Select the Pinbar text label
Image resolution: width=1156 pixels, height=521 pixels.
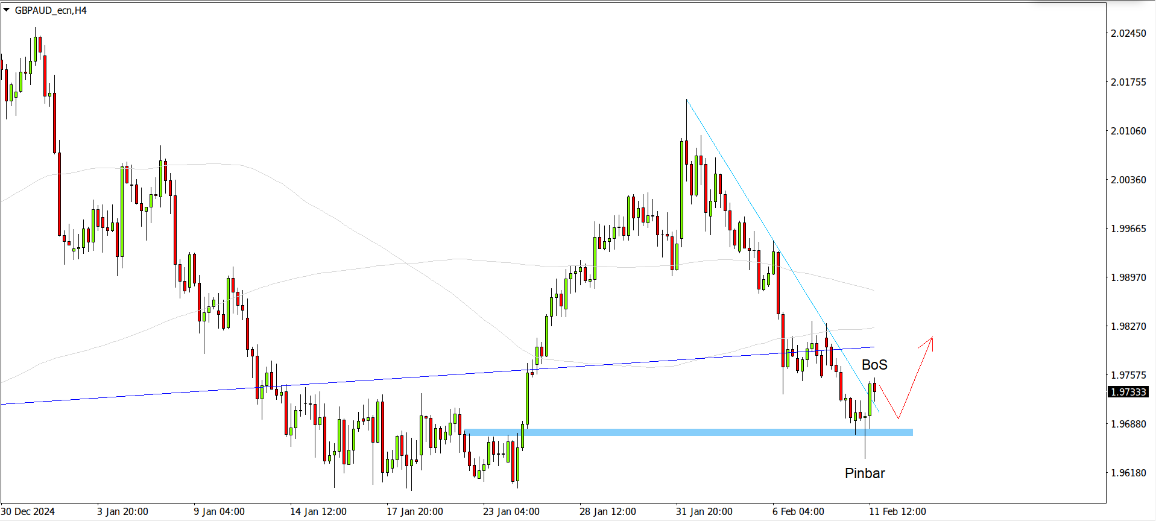click(x=865, y=473)
